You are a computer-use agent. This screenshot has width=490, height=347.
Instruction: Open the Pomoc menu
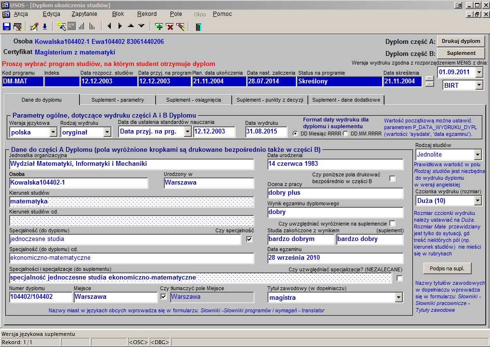223,14
